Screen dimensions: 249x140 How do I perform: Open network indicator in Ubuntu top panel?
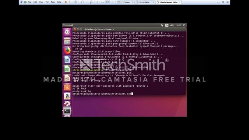[x=162, y=25]
